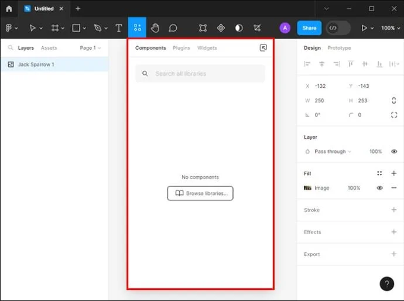Select the Rectangle shape tool

(x=76, y=28)
